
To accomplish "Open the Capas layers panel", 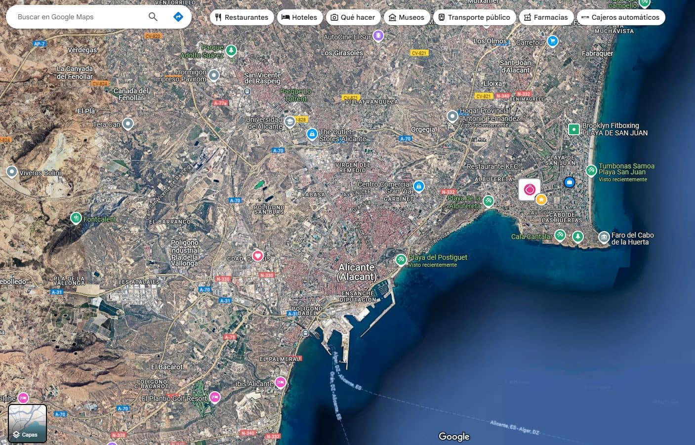I will point(27,423).
